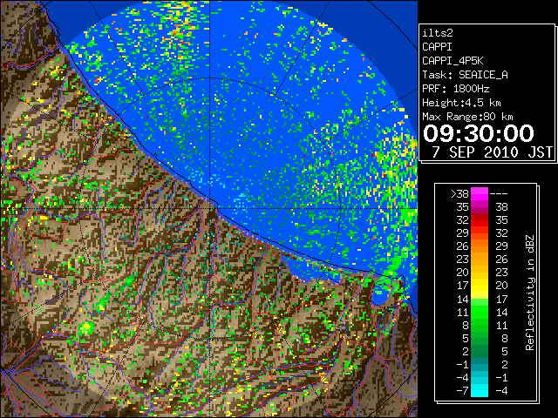Click the dark teal -1 to 2 legend swatch
Screen dimensions: 558x418
click(x=480, y=364)
